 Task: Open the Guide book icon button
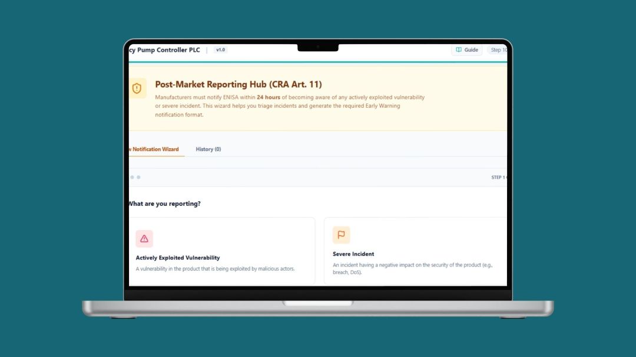466,50
